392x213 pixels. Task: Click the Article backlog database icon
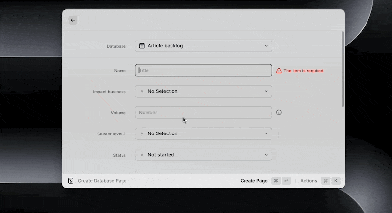coord(142,46)
